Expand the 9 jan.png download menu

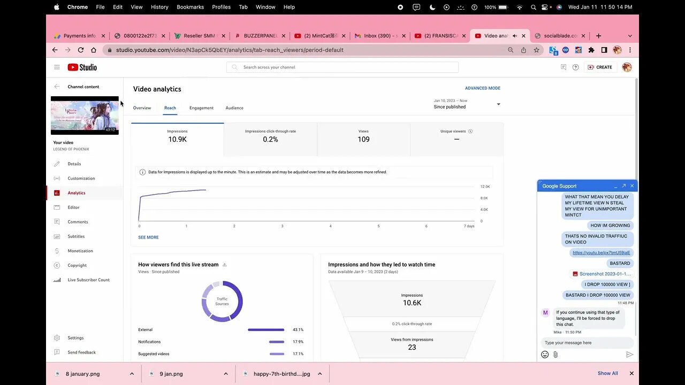tap(226, 374)
